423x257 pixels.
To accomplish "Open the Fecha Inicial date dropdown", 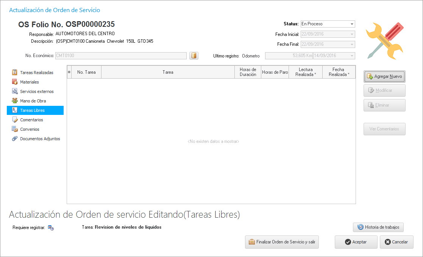I will tap(352, 34).
